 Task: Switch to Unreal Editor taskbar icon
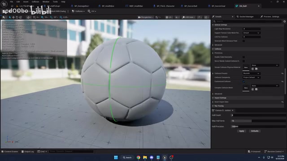click(x=165, y=157)
